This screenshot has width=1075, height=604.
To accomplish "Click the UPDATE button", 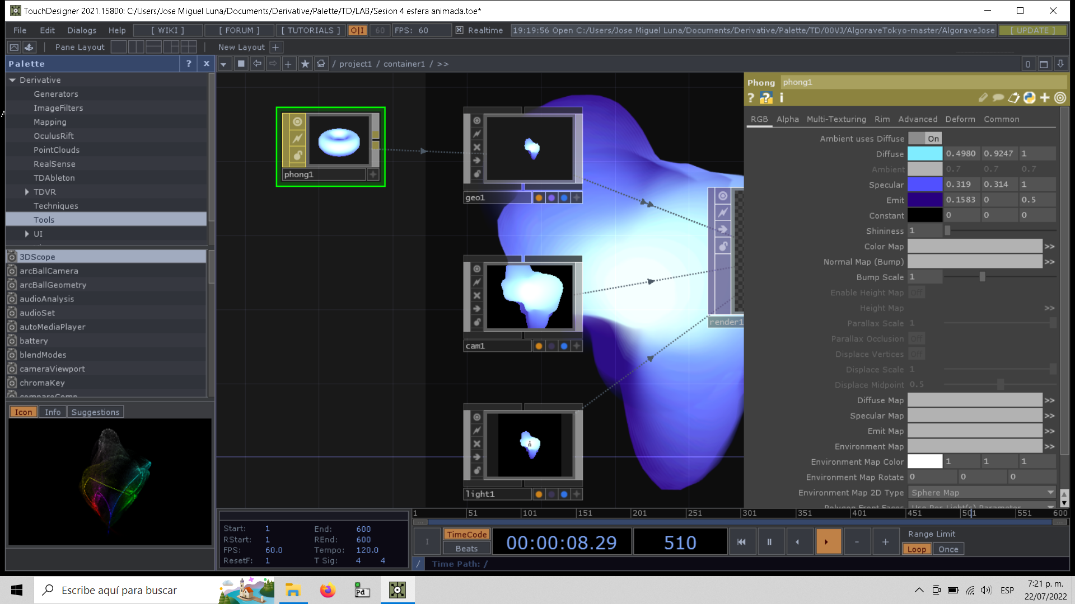I will click(1032, 30).
